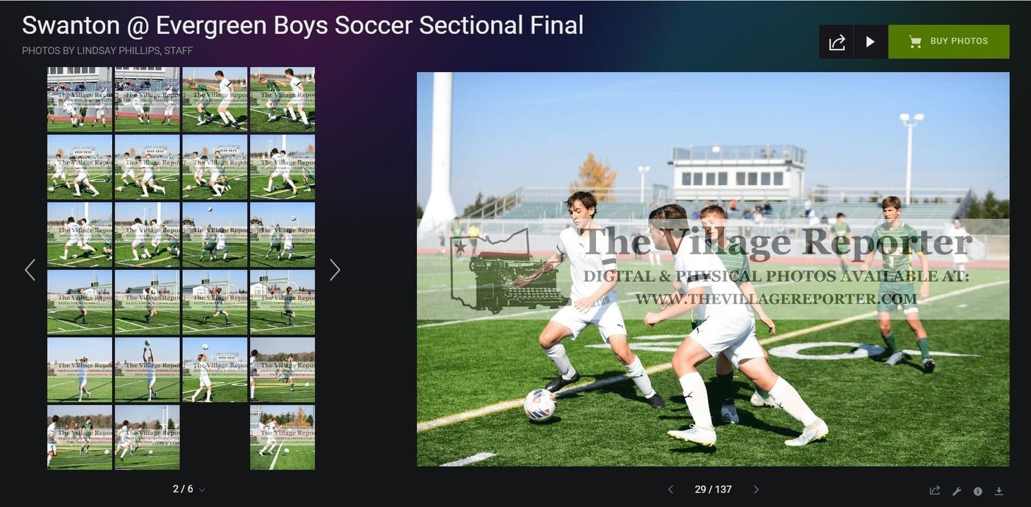This screenshot has width=1031, height=507.
Task: Start the slideshow with the play button
Action: coord(871,42)
